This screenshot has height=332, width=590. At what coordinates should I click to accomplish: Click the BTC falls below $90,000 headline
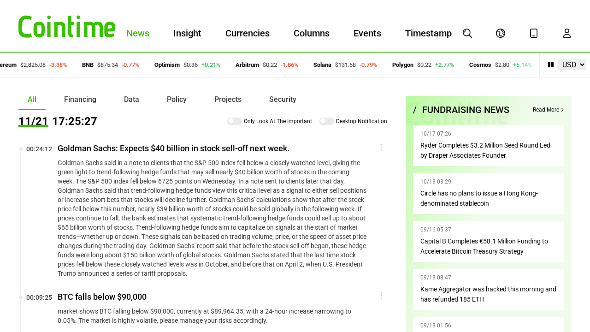(x=102, y=296)
